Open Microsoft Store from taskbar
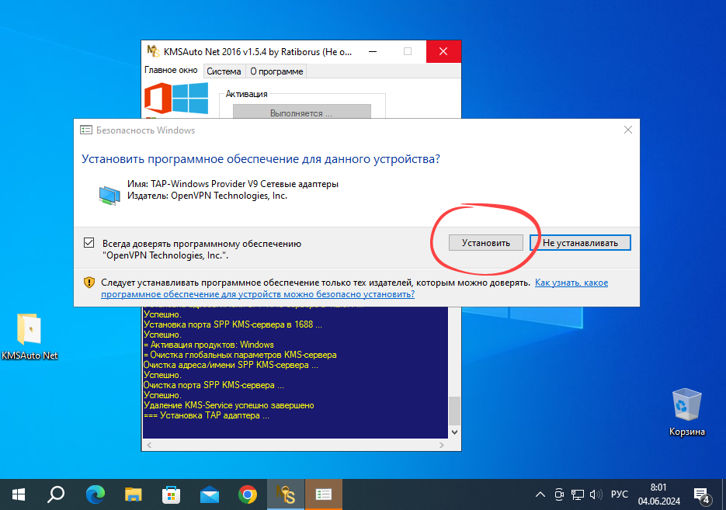 point(172,494)
